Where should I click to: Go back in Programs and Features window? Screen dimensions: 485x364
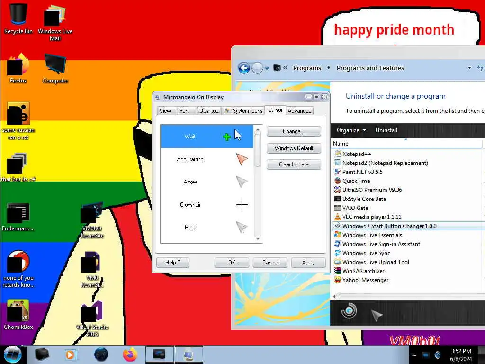point(244,68)
